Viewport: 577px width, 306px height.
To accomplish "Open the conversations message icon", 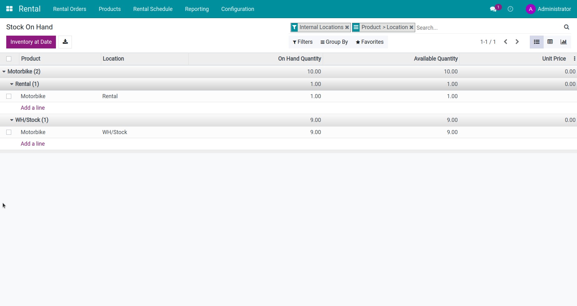I will click(493, 9).
